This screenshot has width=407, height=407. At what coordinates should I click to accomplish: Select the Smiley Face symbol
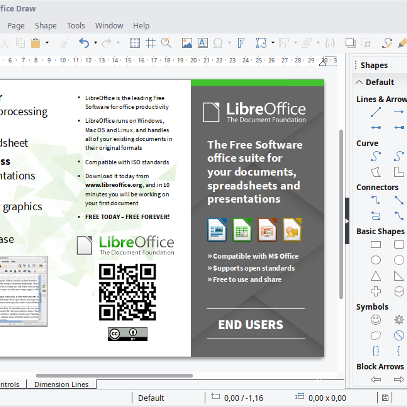pos(376,320)
